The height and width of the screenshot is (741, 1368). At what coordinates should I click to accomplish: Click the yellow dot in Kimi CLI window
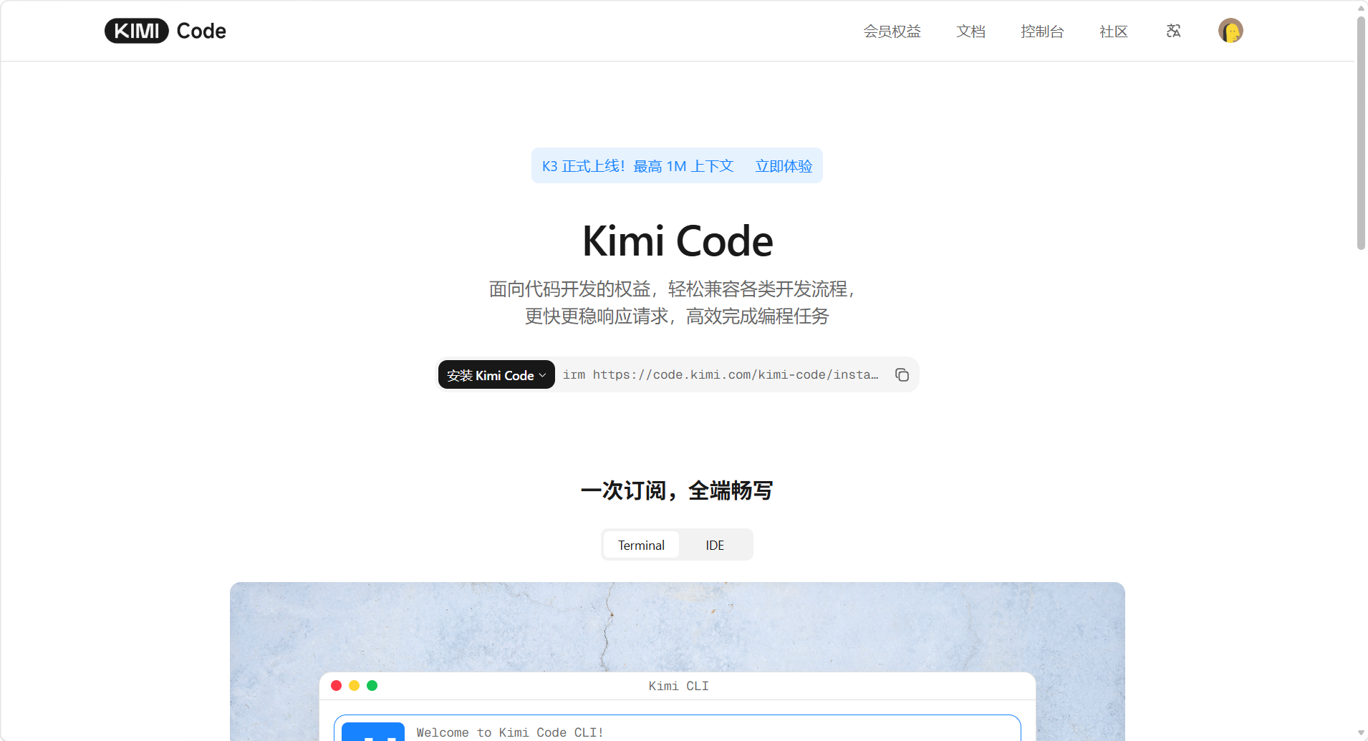(x=354, y=686)
